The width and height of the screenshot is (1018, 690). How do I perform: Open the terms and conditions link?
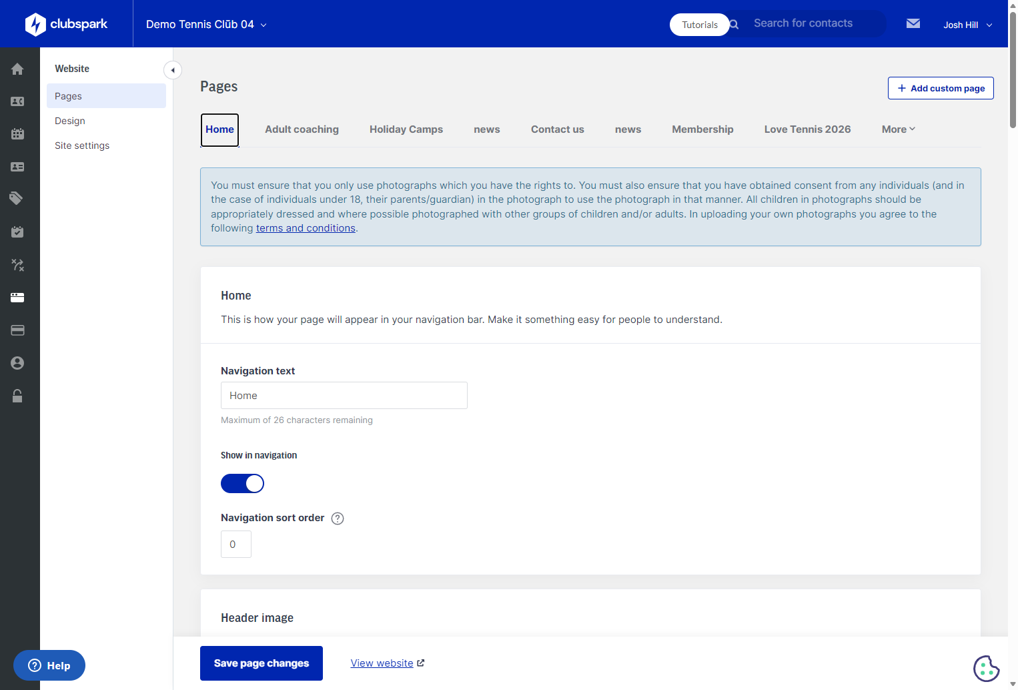pyautogui.click(x=306, y=228)
